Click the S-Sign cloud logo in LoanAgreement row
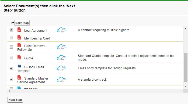The width and height of the screenshot is (188, 104). coord(61,30)
